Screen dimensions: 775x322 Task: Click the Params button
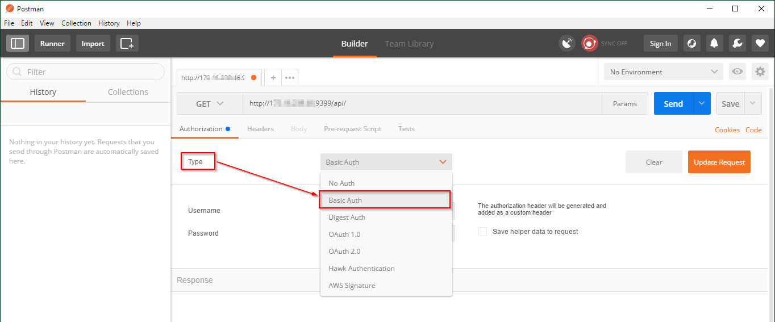pos(625,103)
